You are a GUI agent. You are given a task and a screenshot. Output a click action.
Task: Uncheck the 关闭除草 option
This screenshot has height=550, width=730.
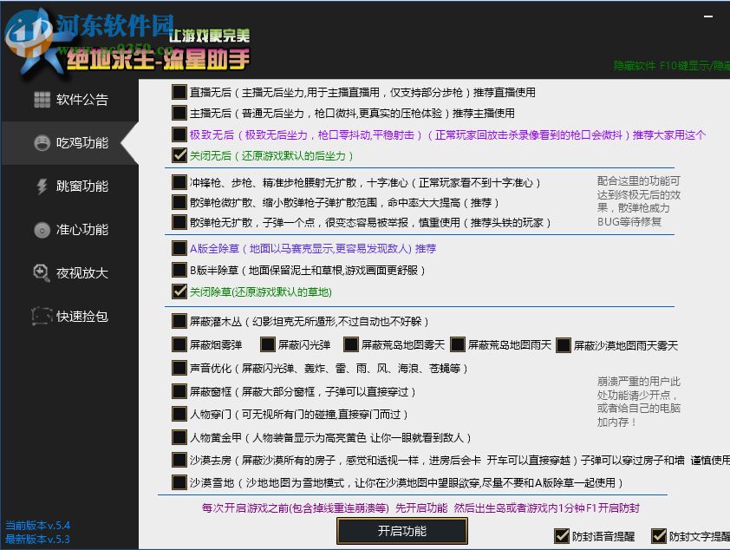pos(179,291)
